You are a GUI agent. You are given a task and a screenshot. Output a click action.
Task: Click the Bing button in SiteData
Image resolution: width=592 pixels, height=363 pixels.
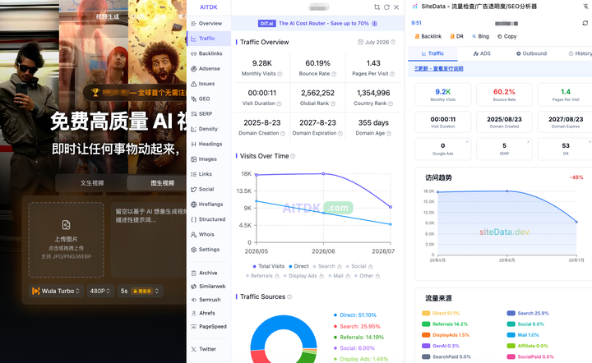tap(480, 36)
